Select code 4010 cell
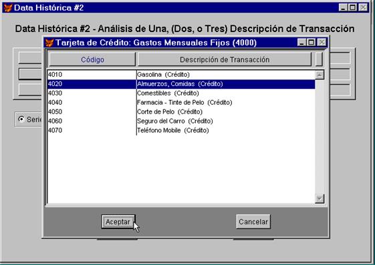This screenshot has width=375, height=265. [92, 75]
